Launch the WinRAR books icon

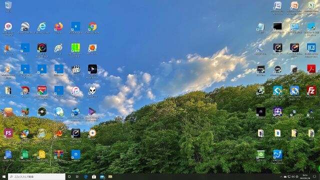pos(59,154)
